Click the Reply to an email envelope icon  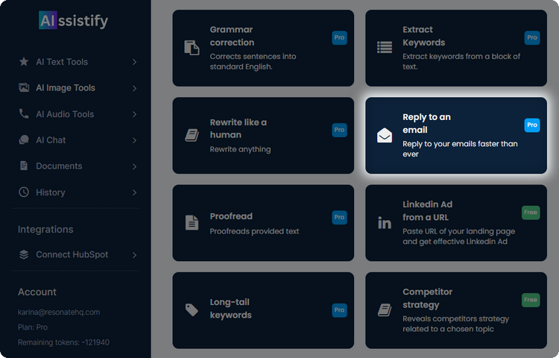(x=385, y=135)
